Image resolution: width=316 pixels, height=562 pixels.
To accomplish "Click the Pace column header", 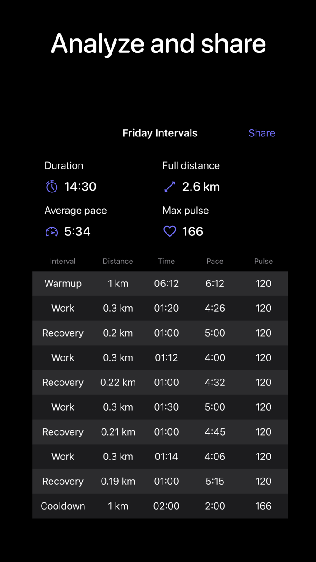I will 215,261.
